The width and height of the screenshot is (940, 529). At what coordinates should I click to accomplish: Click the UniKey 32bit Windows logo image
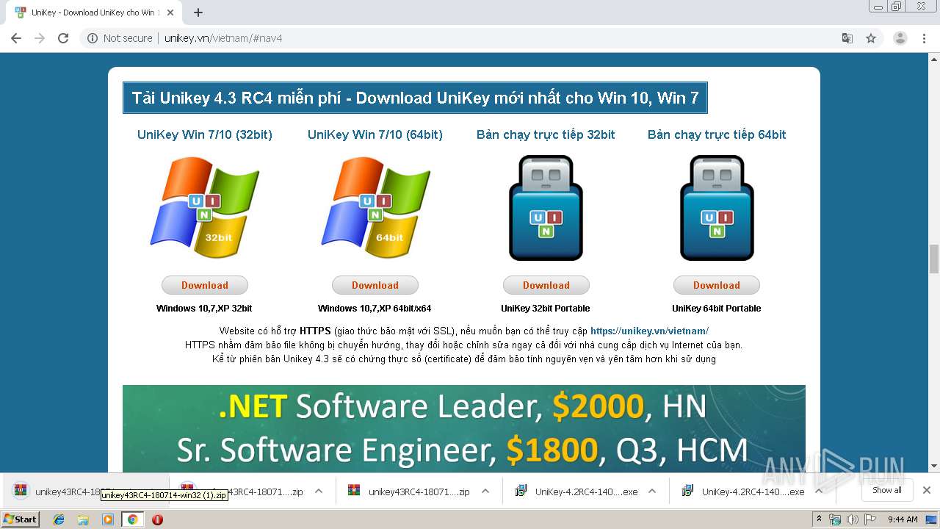205,208
